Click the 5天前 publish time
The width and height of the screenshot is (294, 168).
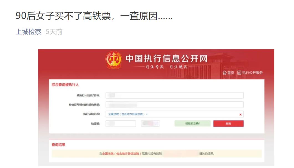(x=54, y=32)
